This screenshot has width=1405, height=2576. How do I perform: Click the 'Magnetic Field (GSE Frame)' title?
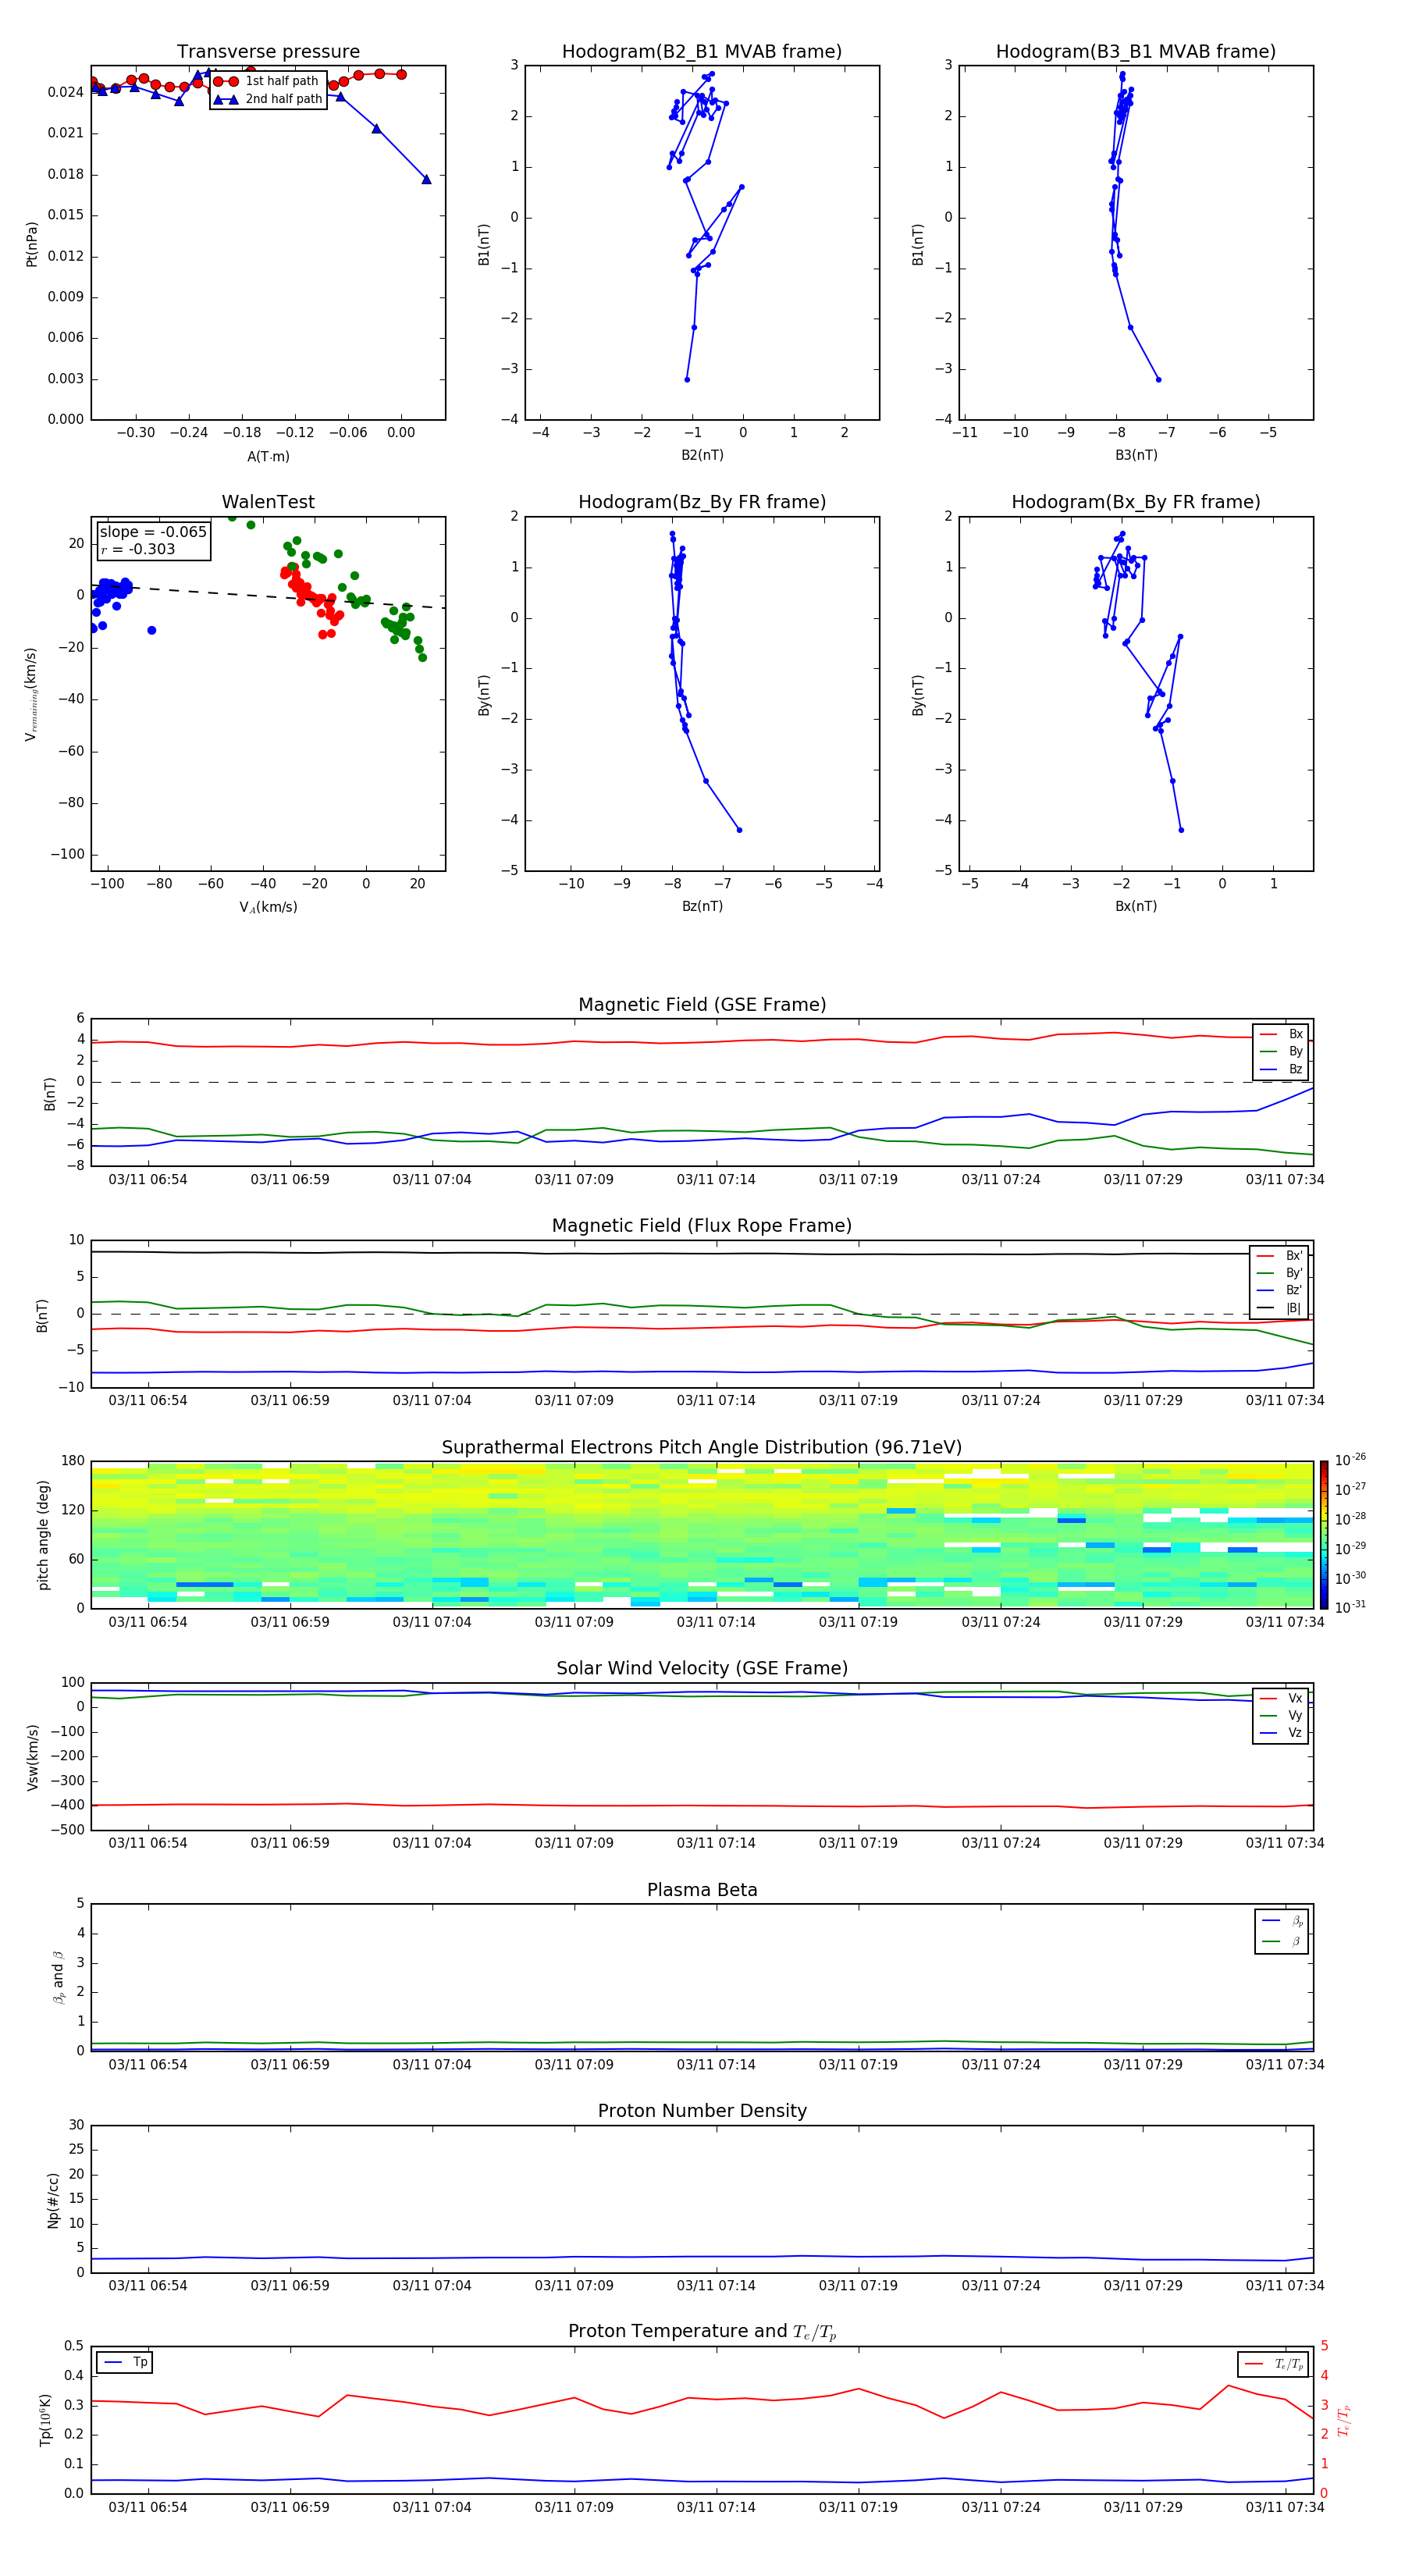click(702, 1005)
